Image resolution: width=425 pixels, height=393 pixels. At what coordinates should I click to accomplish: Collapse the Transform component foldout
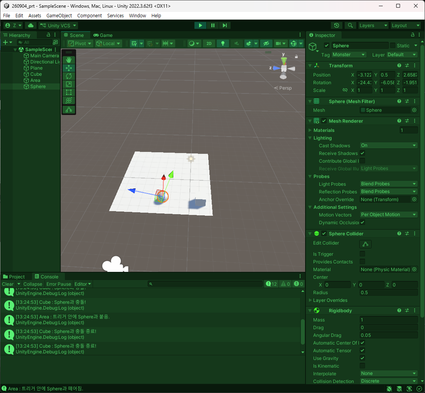coord(310,66)
